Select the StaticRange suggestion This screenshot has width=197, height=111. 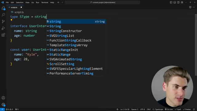76,55
